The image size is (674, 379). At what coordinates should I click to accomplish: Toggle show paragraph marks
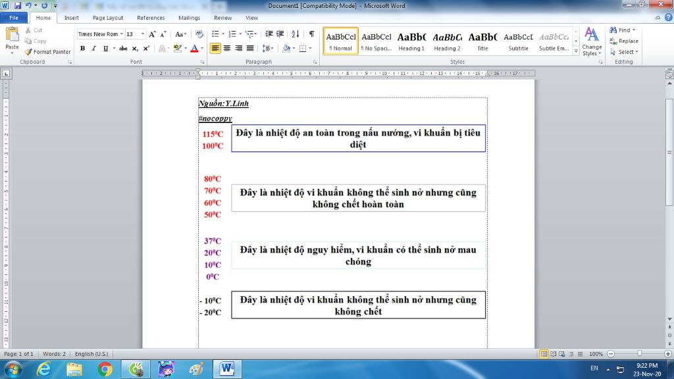tap(311, 34)
